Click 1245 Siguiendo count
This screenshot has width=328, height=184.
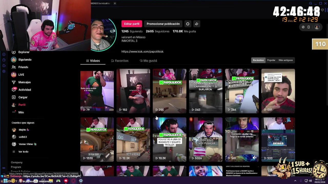[x=132, y=31]
